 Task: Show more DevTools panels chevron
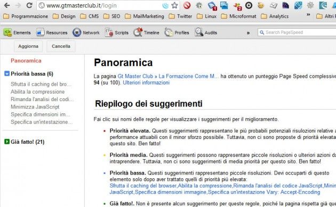pyautogui.click(x=248, y=33)
